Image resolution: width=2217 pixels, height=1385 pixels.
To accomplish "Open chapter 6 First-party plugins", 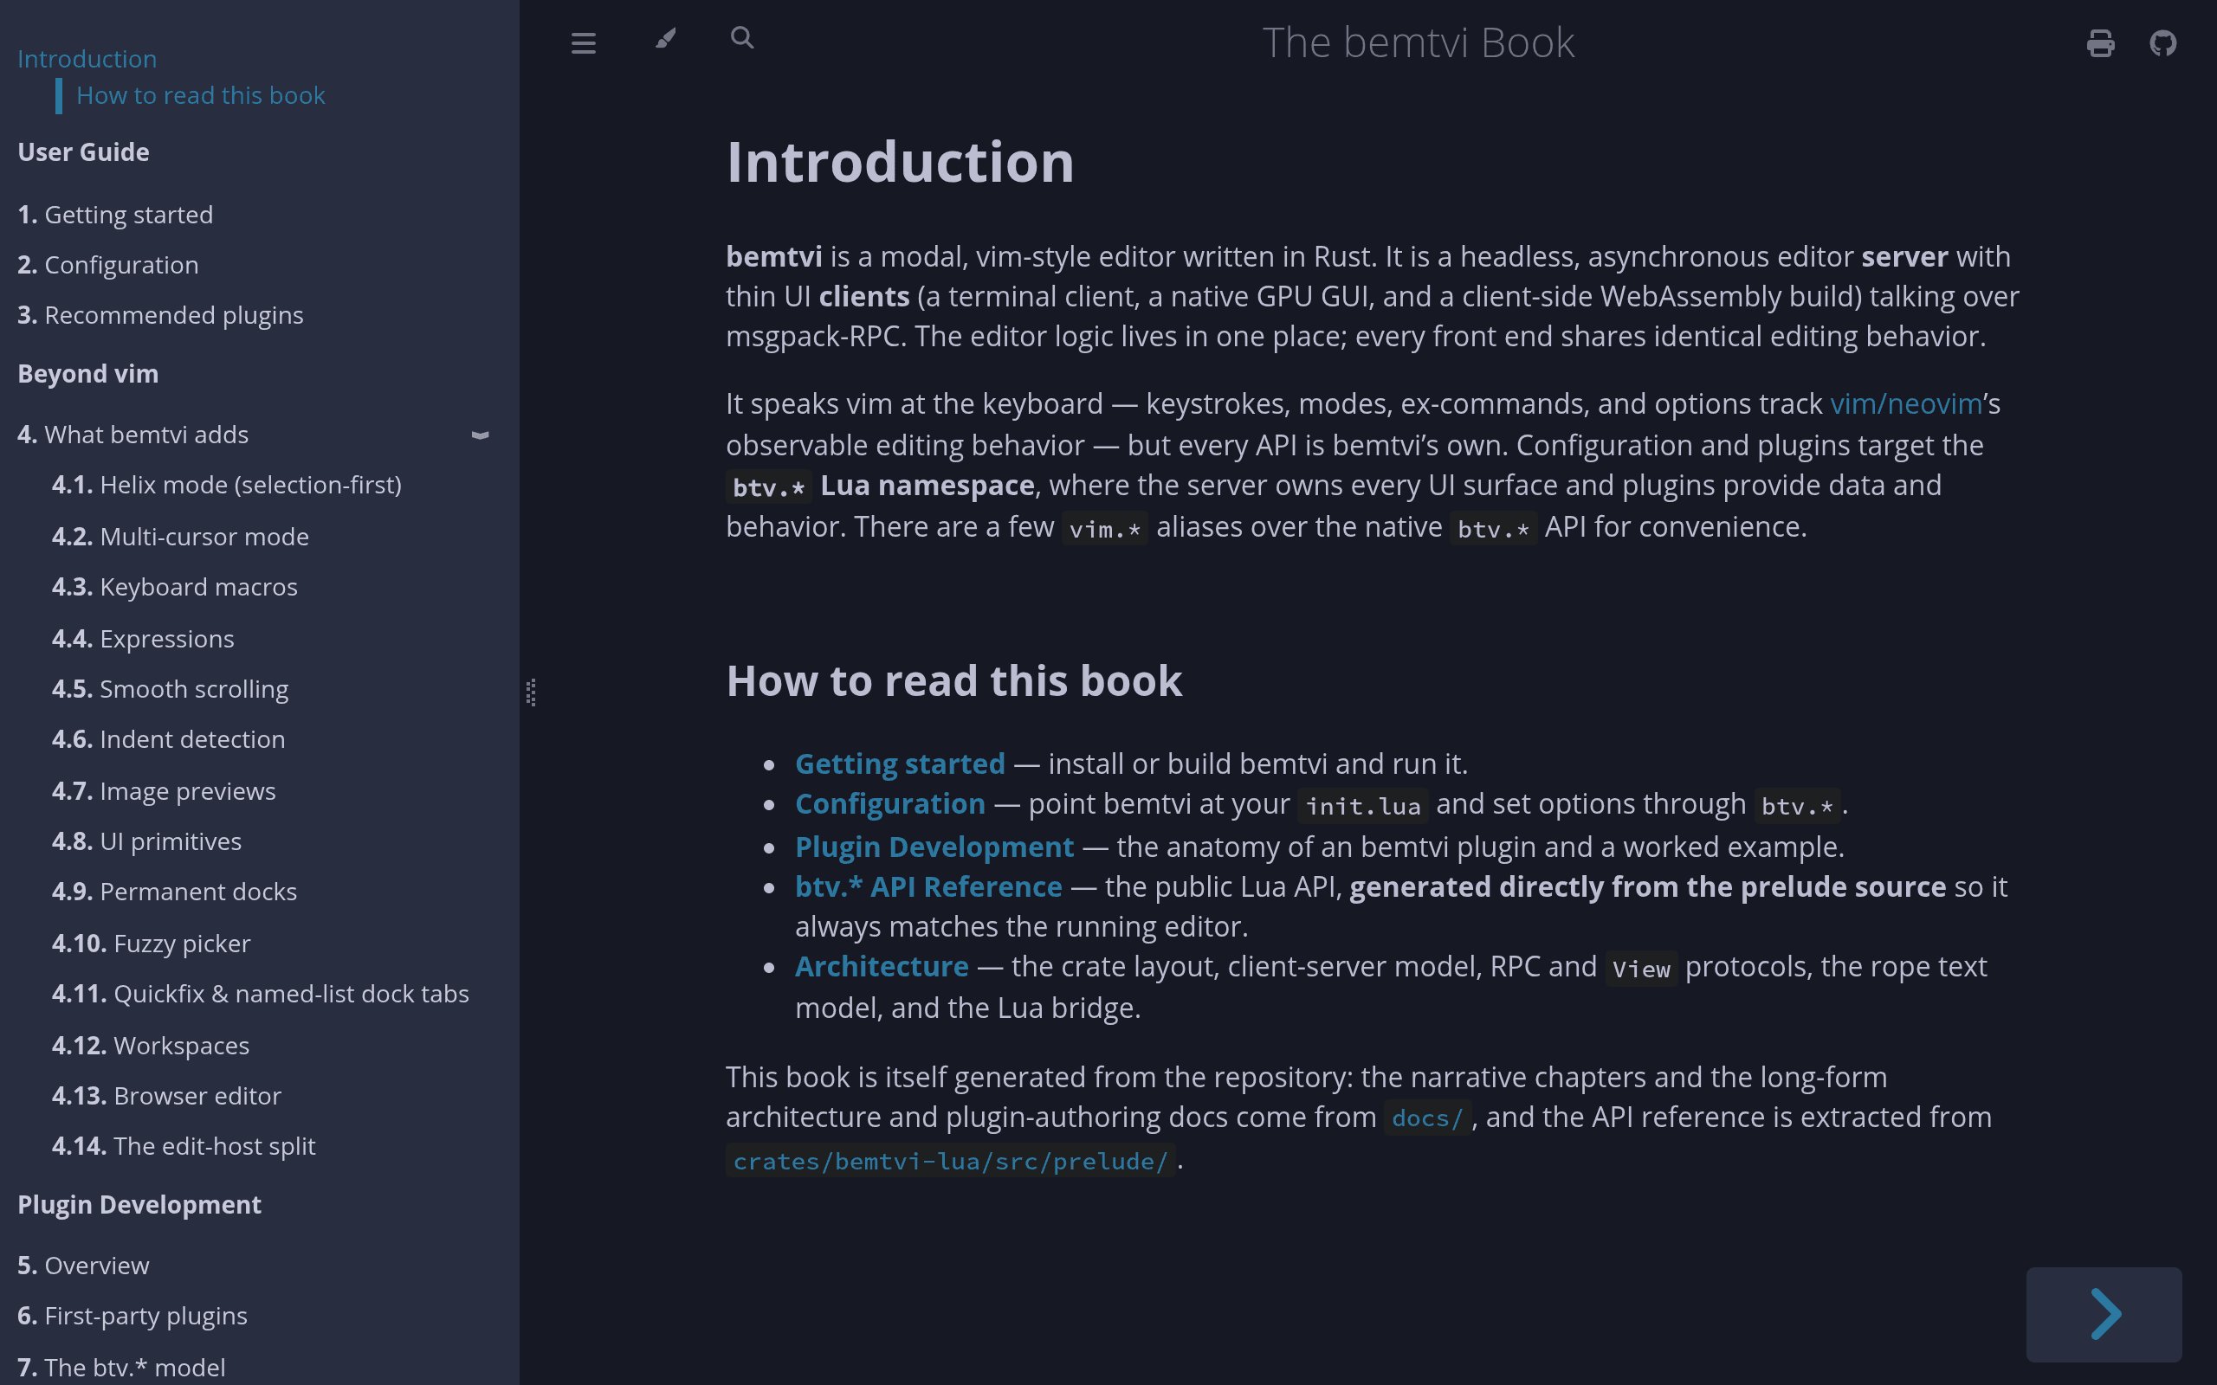I will pos(132,1316).
